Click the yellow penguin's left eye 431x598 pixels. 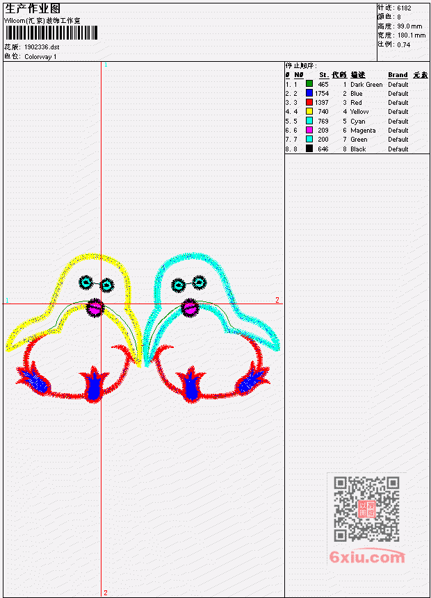pos(86,283)
